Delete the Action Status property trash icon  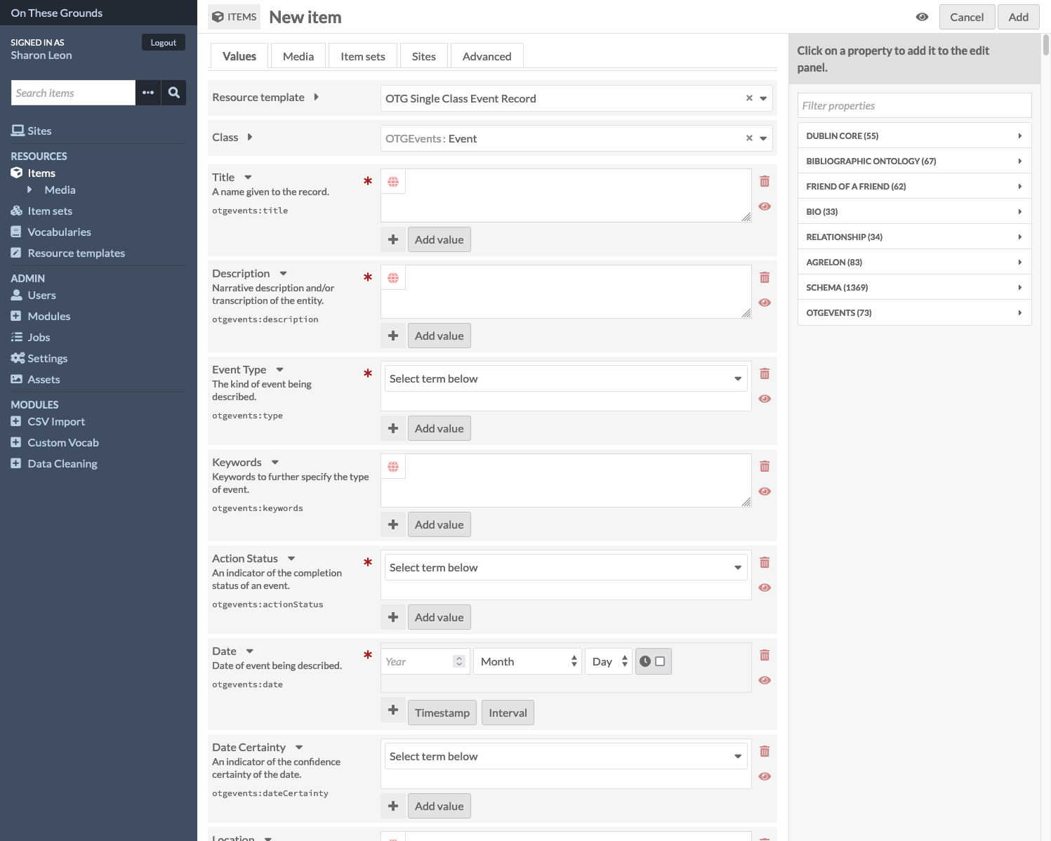click(765, 563)
